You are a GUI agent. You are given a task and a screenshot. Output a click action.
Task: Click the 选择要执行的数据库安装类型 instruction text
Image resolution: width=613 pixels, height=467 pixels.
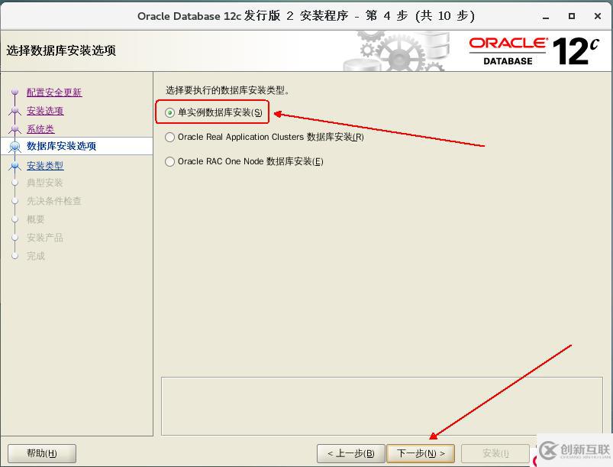click(x=227, y=90)
